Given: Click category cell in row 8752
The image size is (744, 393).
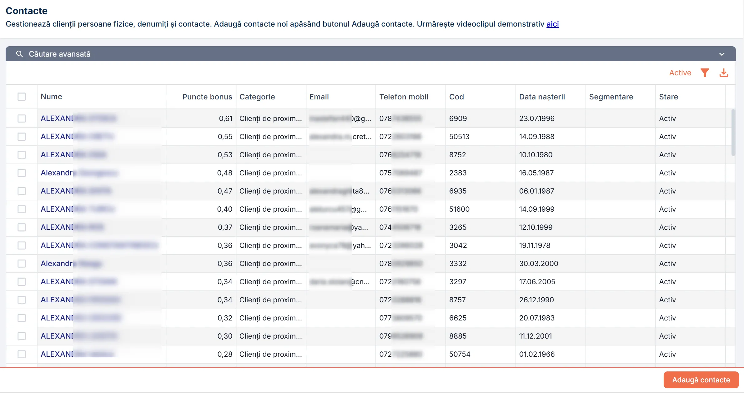Looking at the screenshot, I should [271, 155].
